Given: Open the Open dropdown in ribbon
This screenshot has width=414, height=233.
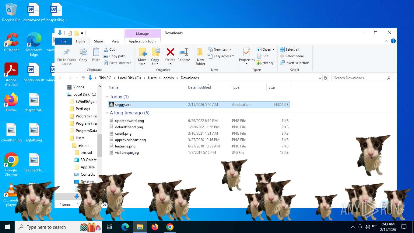Looking at the screenshot, I should point(265,49).
